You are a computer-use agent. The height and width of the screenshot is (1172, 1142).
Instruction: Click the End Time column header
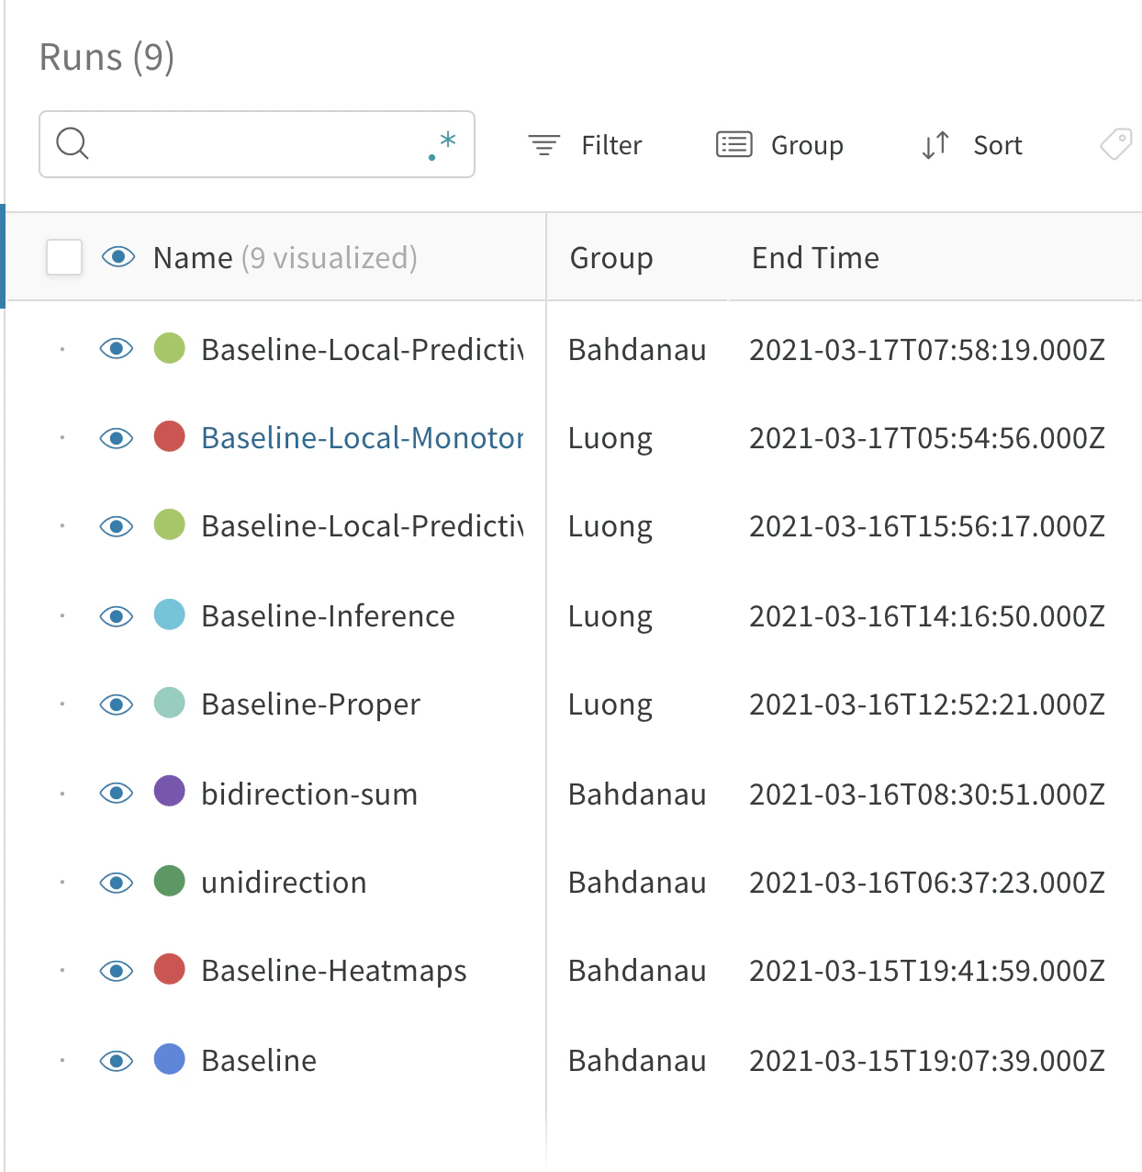[x=815, y=258]
